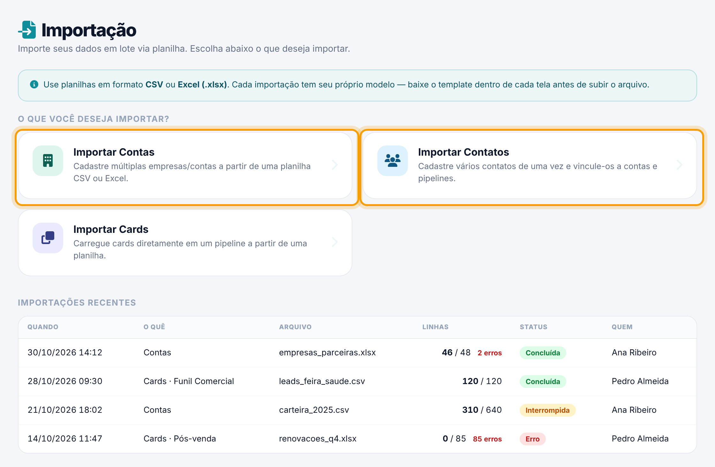
Task: Click Ana Ribeiro in the carteira_2025.csv row
Action: tap(634, 410)
